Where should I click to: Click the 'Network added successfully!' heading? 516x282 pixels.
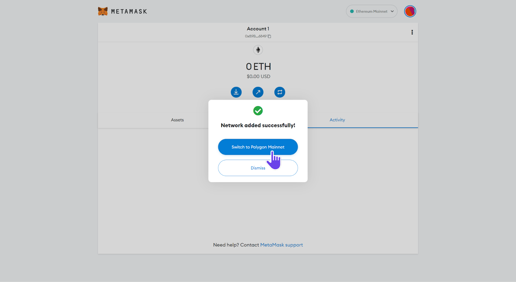(258, 125)
